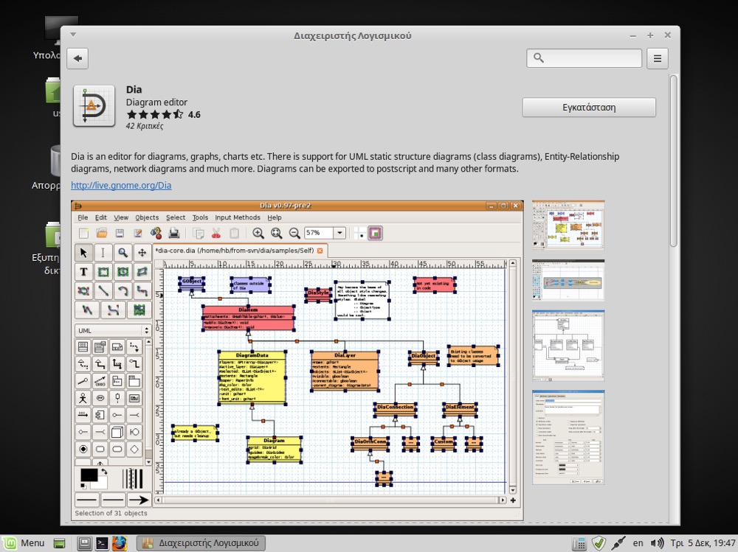Screen dimensions: 738x552
Task: Open the window menu arrow in the title bar
Action: [x=73, y=35]
